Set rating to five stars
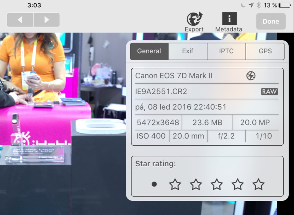 [x=258, y=184]
